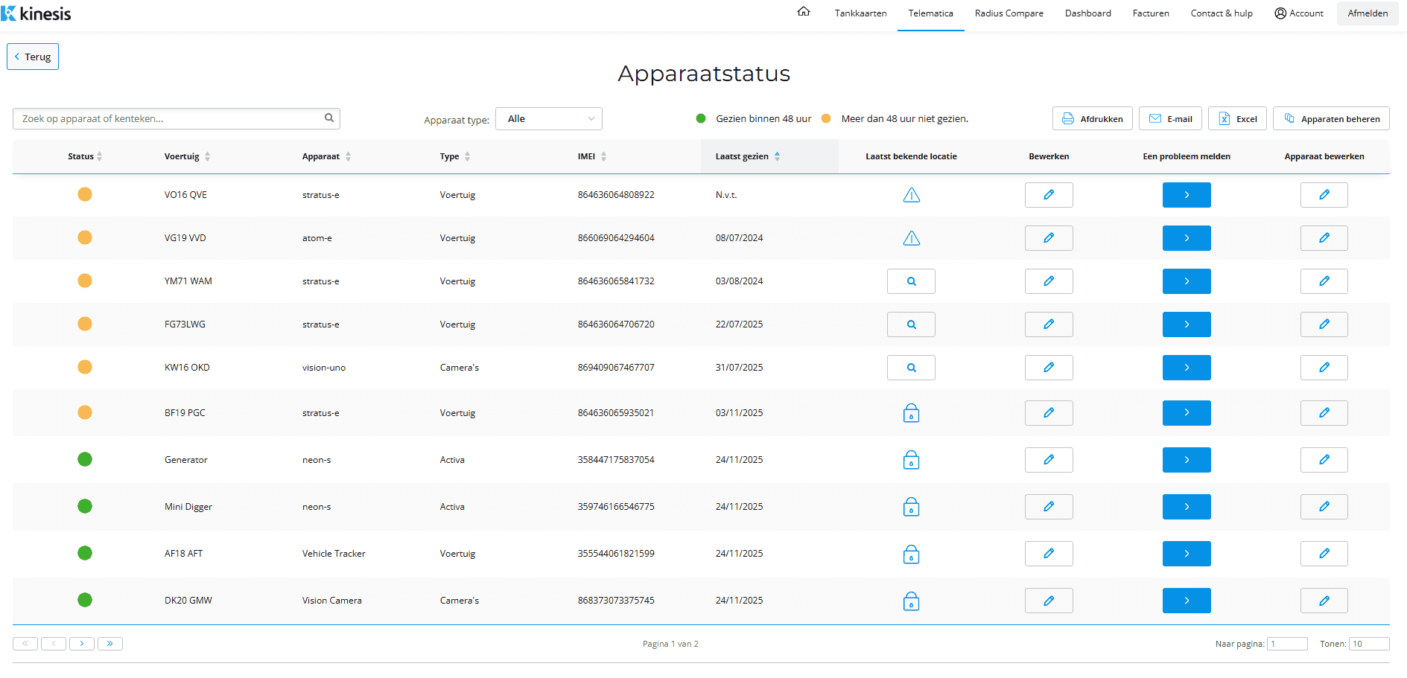
Task: Report a problem for KW16 OKD
Action: 1186,368
